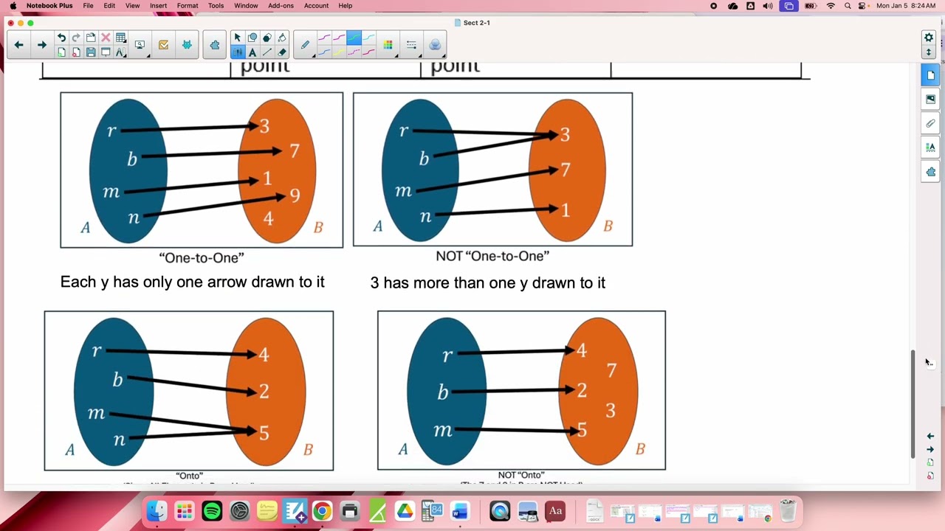Click the vertical page scrollbar thumb
945x531 pixels.
tap(913, 403)
